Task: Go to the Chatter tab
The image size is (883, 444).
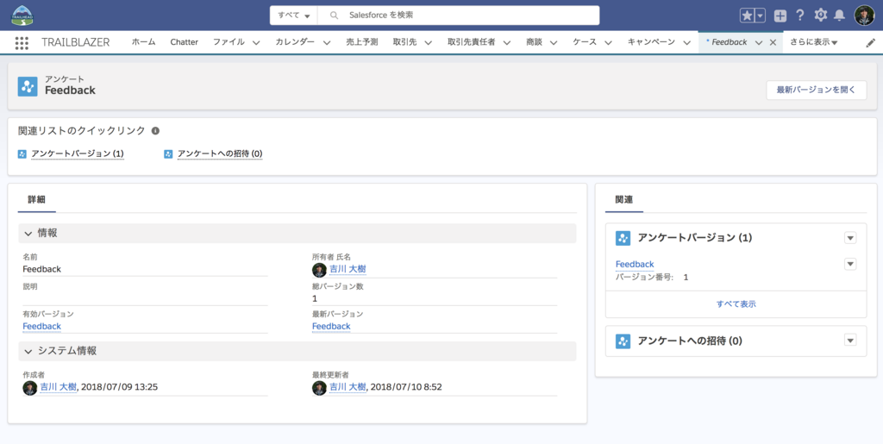Action: pyautogui.click(x=185, y=42)
